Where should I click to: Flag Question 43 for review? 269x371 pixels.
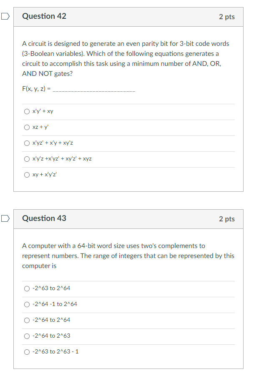point(5,218)
